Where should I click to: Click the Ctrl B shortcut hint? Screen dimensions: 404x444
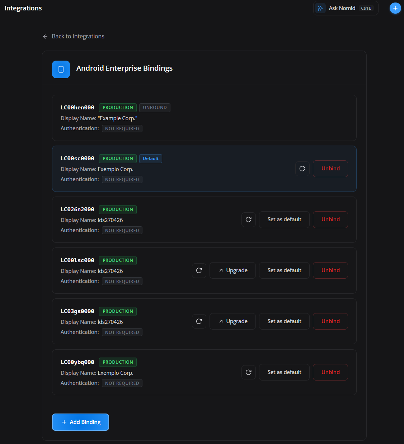(x=366, y=8)
